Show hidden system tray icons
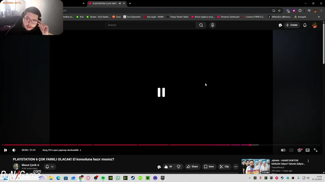The height and width of the screenshot is (182, 325). click(x=250, y=178)
